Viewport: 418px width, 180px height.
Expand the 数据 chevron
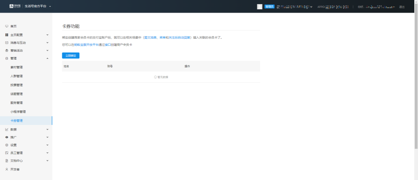point(47,130)
